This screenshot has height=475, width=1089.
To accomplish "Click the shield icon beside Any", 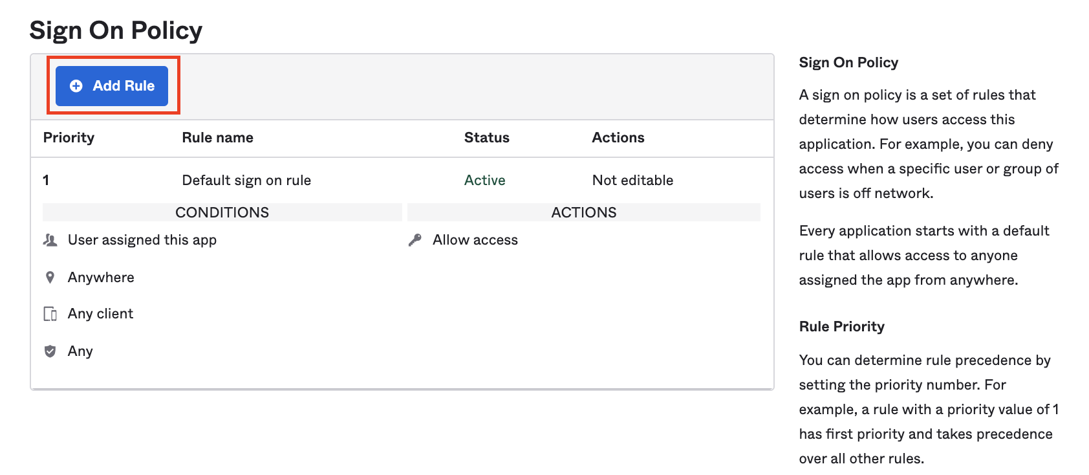I will click(x=50, y=351).
